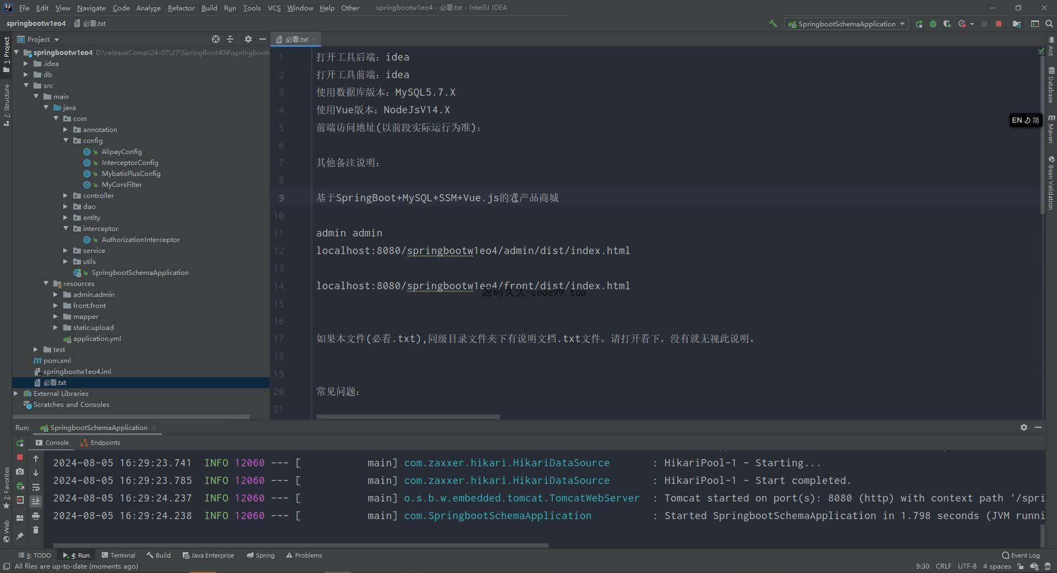The image size is (1057, 573).
Task: Expand the External Libraries node
Action: coord(16,393)
